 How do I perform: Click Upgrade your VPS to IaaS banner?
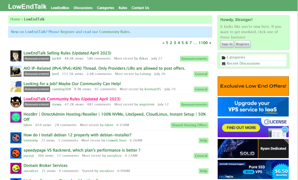click(253, 107)
